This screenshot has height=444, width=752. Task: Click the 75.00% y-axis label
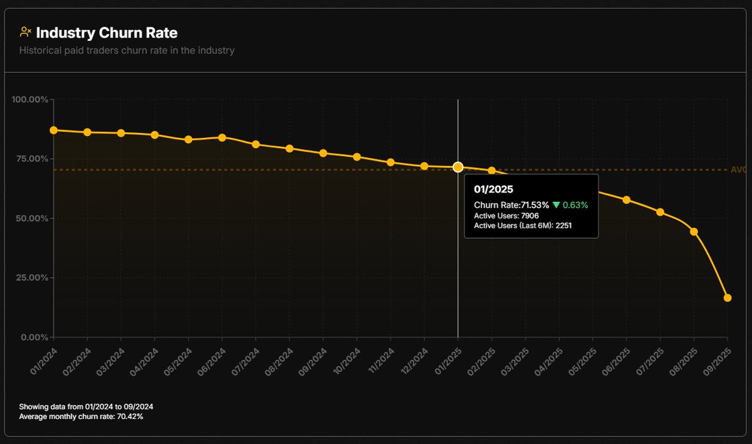(x=31, y=159)
